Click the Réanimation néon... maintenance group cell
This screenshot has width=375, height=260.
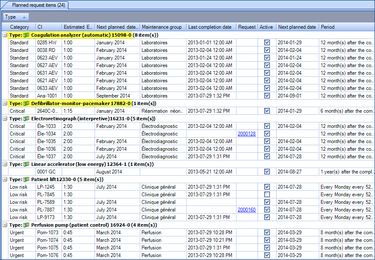[163, 111]
